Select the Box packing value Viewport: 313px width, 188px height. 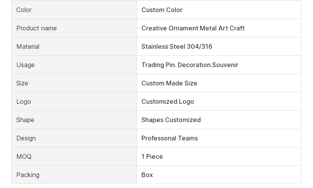(x=147, y=175)
